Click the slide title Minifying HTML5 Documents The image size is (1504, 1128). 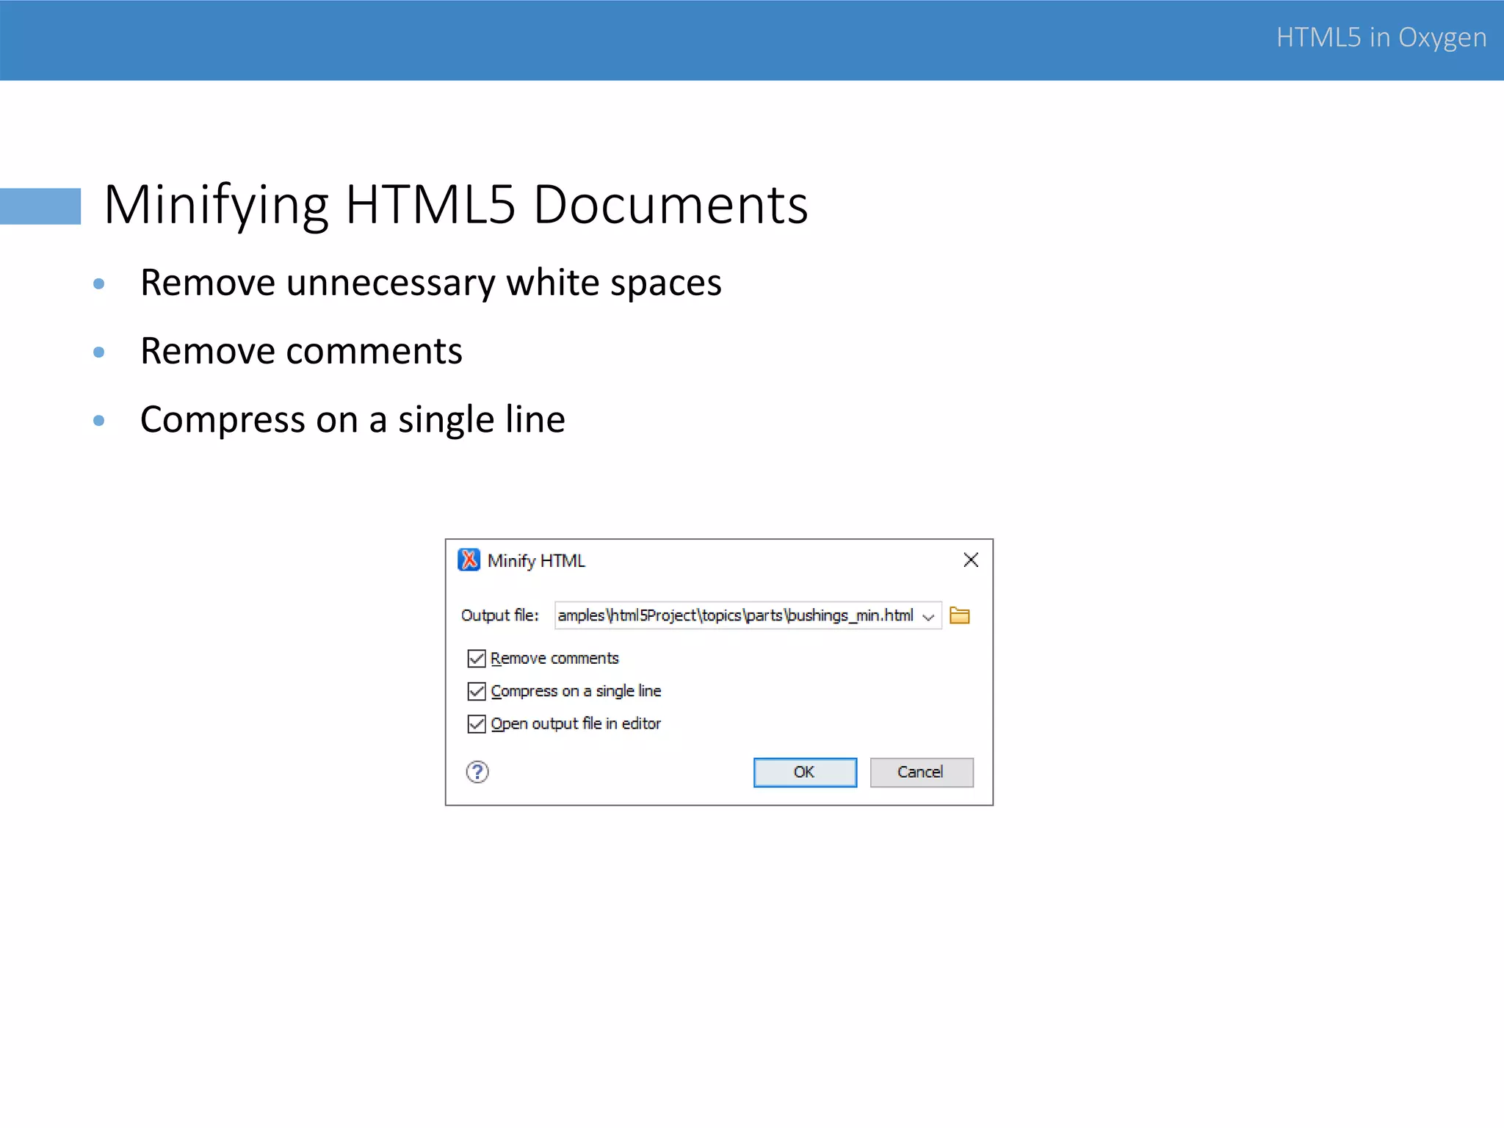pyautogui.click(x=456, y=204)
